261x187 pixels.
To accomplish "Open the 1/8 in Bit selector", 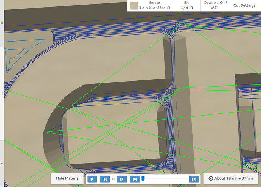I will [186, 5].
